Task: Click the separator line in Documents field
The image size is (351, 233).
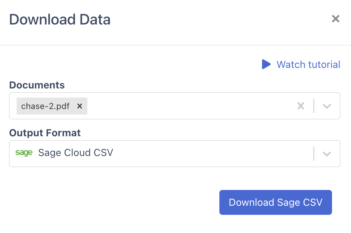Action: pos(314,106)
